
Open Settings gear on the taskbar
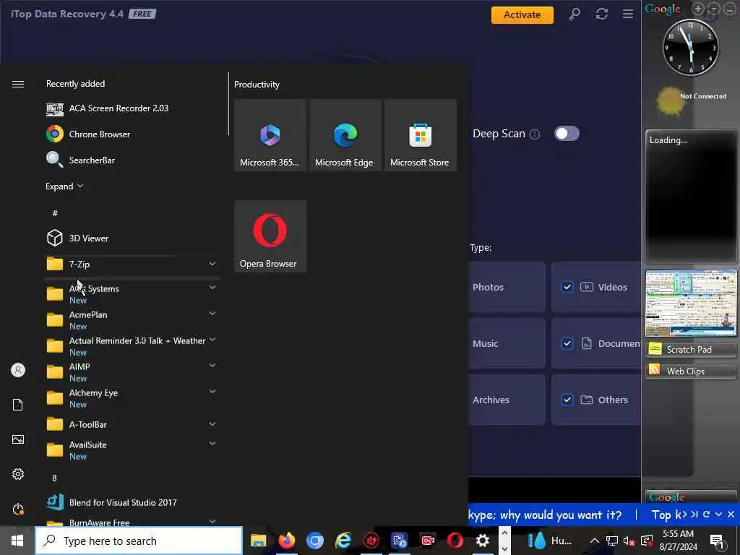pyautogui.click(x=482, y=541)
